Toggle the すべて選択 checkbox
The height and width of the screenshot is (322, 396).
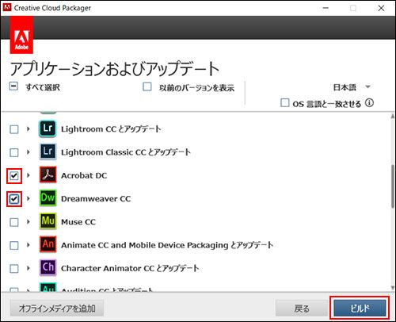(x=13, y=86)
